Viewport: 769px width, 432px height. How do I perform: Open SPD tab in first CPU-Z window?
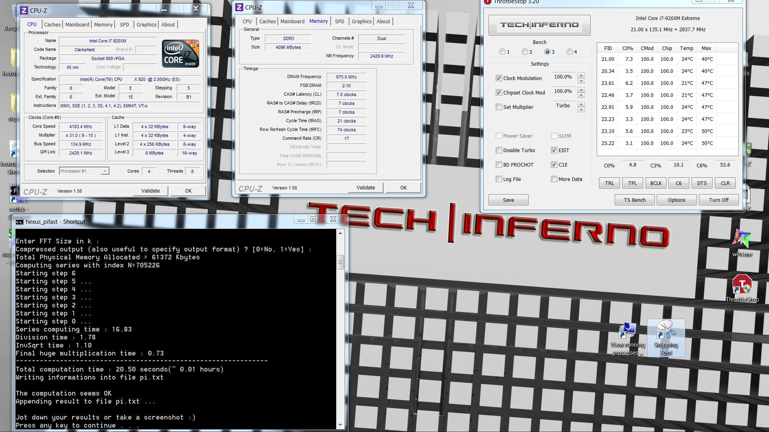[x=124, y=24]
